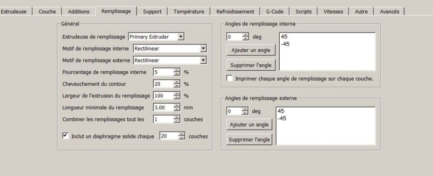This screenshot has height=176, width=433.
Task: Increase the Largeur de l'extrusion du remplissage value
Action: click(177, 94)
